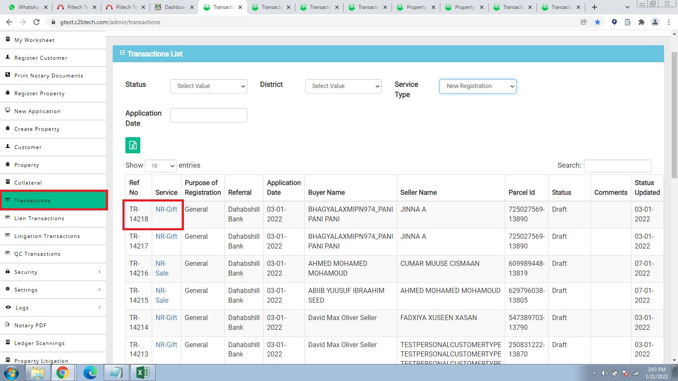Open the NR-Sale link for TR-14216
The height and width of the screenshot is (381, 678).
162,268
